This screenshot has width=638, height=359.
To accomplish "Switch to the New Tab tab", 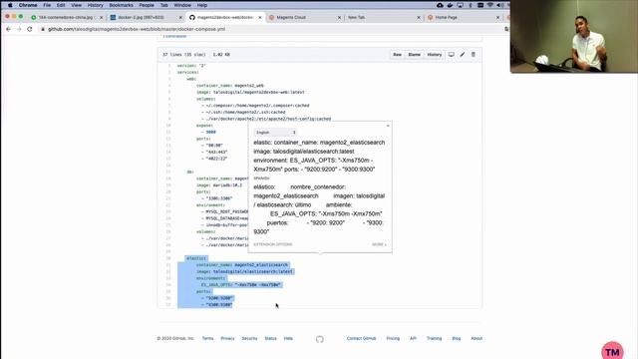I will pos(383,18).
